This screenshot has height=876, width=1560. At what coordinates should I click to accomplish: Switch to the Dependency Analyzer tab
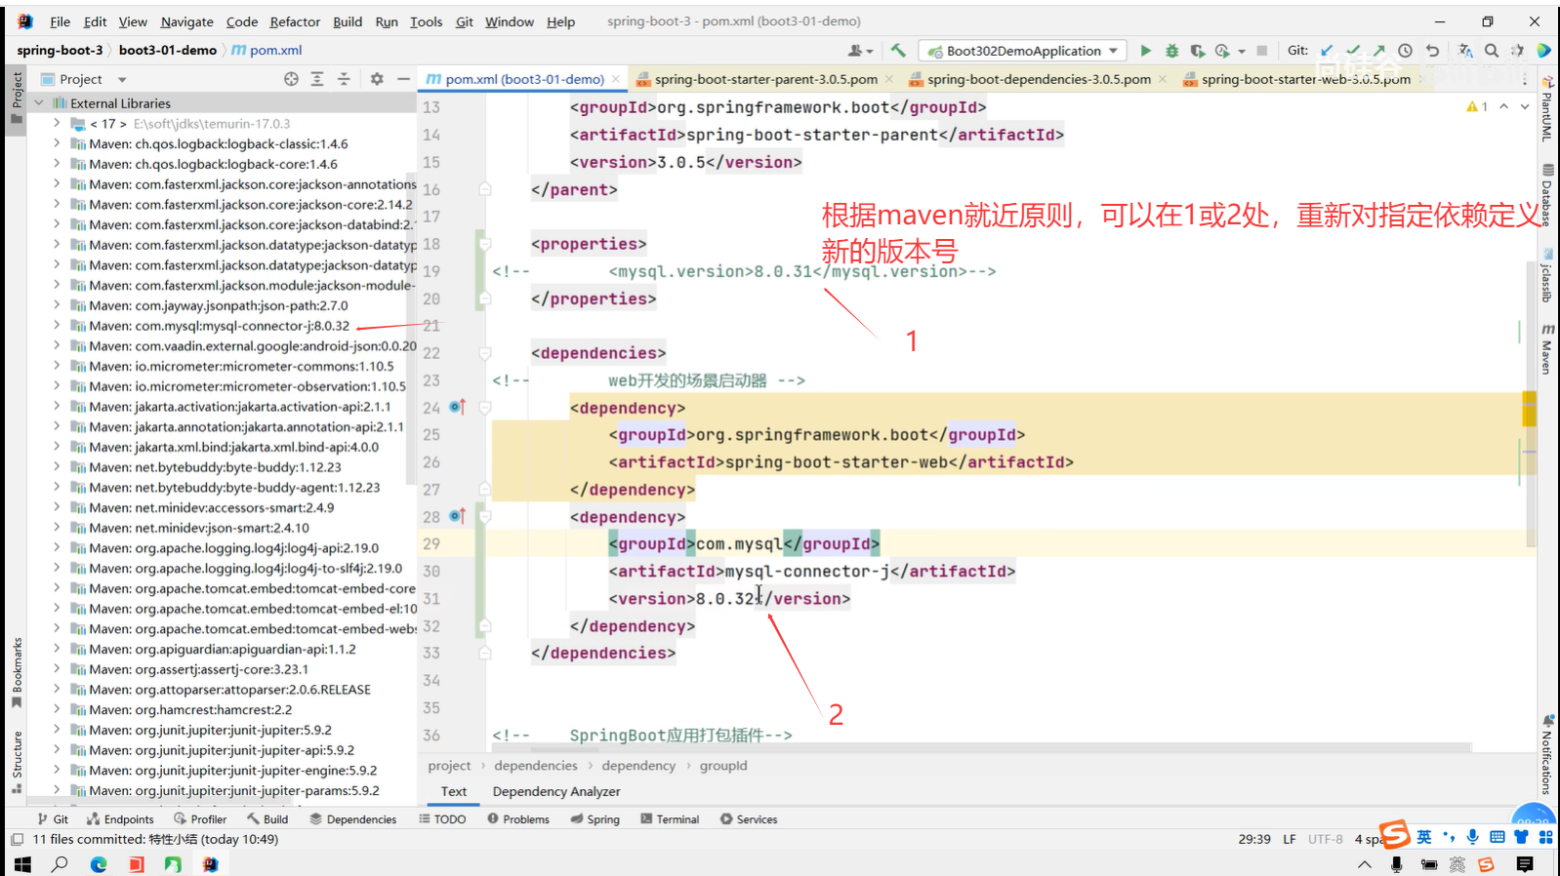click(556, 791)
